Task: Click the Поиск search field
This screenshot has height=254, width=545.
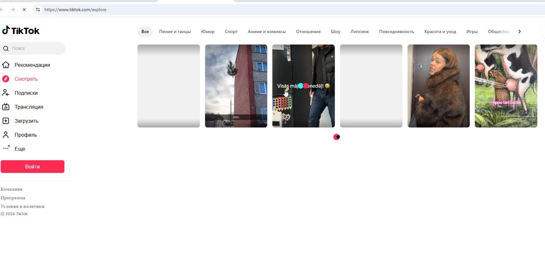Action: [x=36, y=48]
